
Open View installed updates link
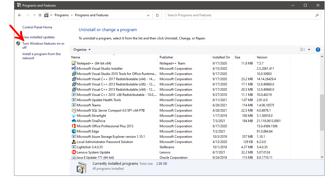point(39,37)
